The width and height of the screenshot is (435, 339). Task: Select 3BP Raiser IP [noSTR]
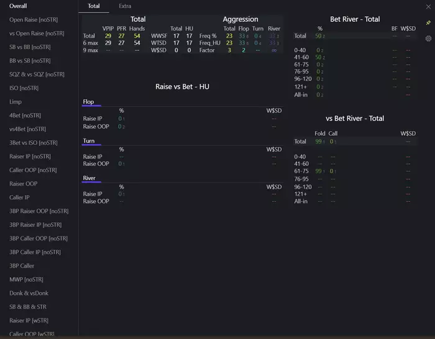tap(35, 225)
